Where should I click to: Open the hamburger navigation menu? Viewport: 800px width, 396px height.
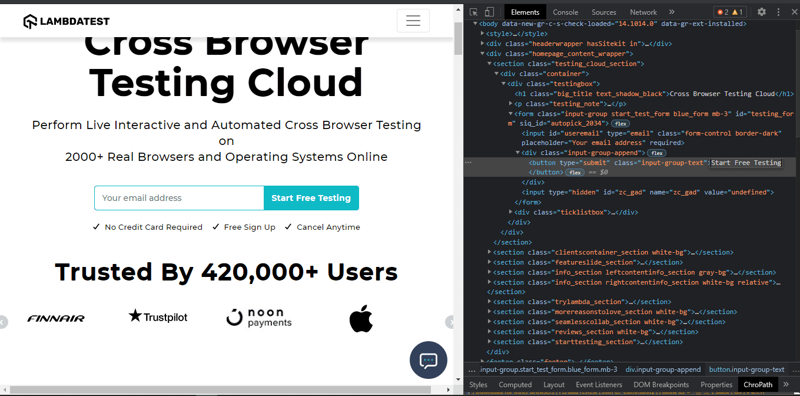[413, 21]
